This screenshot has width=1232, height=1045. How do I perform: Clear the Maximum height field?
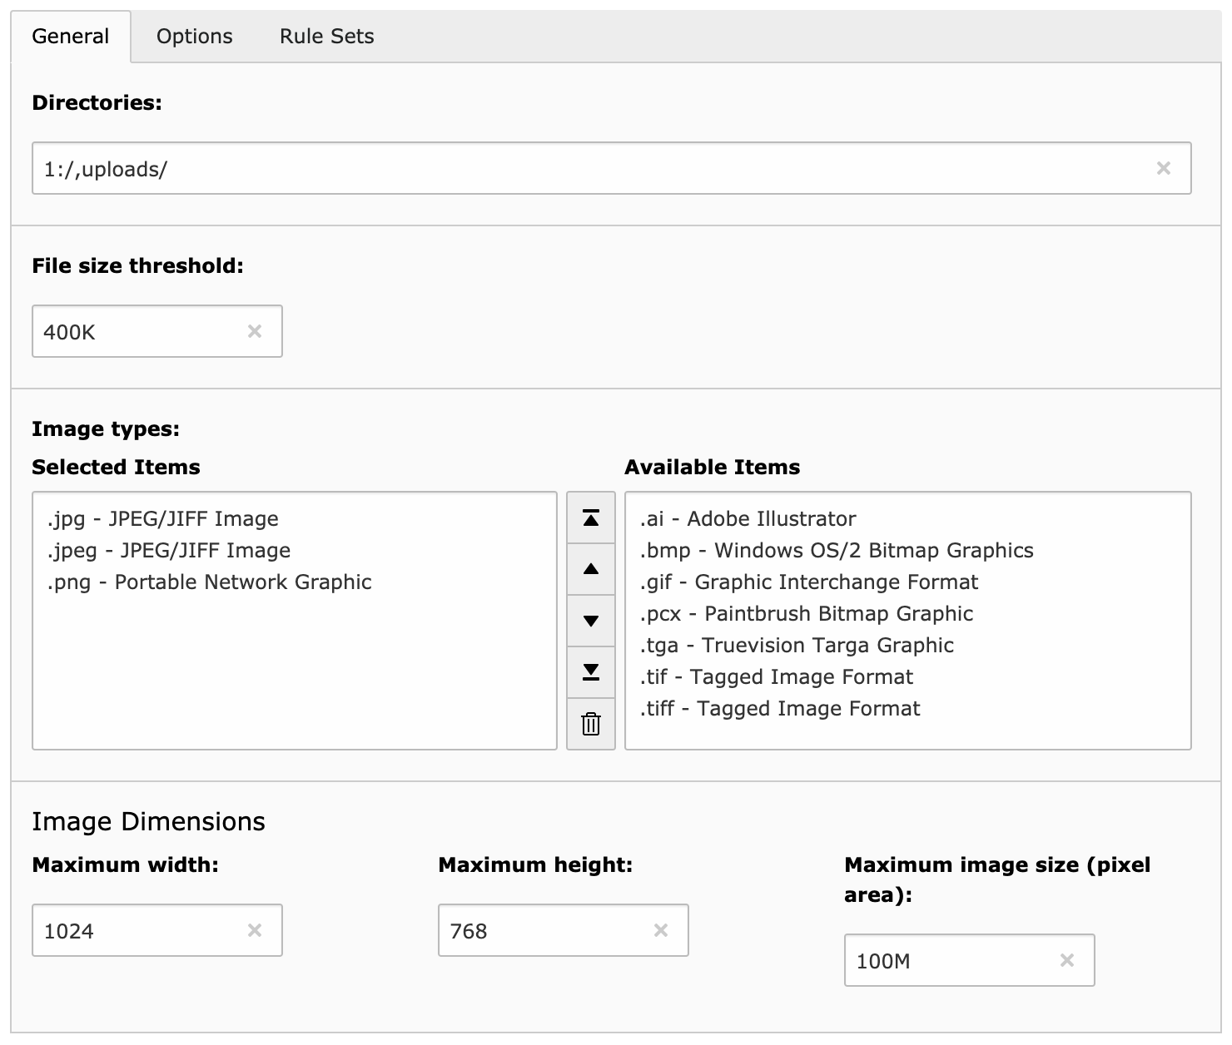coord(662,930)
